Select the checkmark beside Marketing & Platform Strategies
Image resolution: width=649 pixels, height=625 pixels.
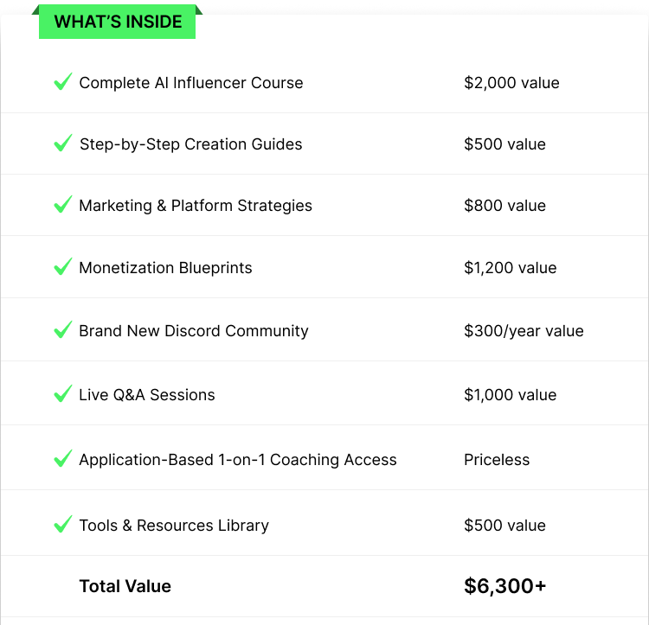pos(63,204)
